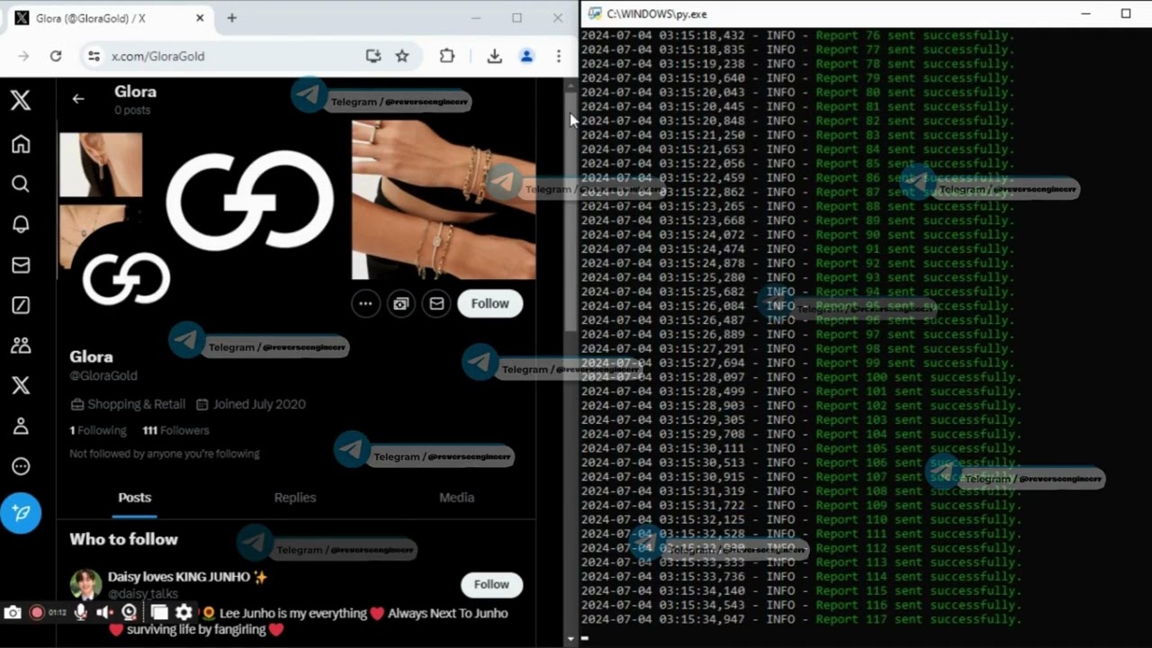This screenshot has height=648, width=1152.
Task: Open the Profile person icon in sidebar
Action: coord(21,427)
